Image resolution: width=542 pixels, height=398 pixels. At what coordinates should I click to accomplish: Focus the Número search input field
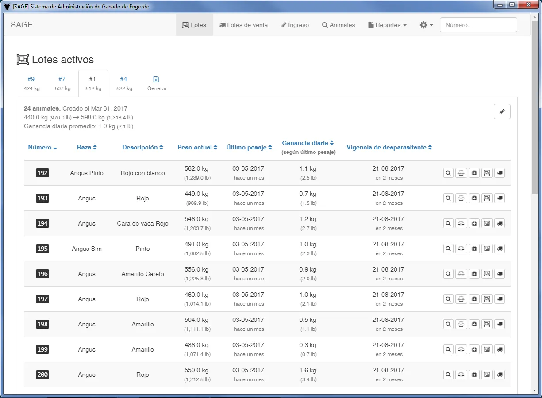click(x=478, y=25)
